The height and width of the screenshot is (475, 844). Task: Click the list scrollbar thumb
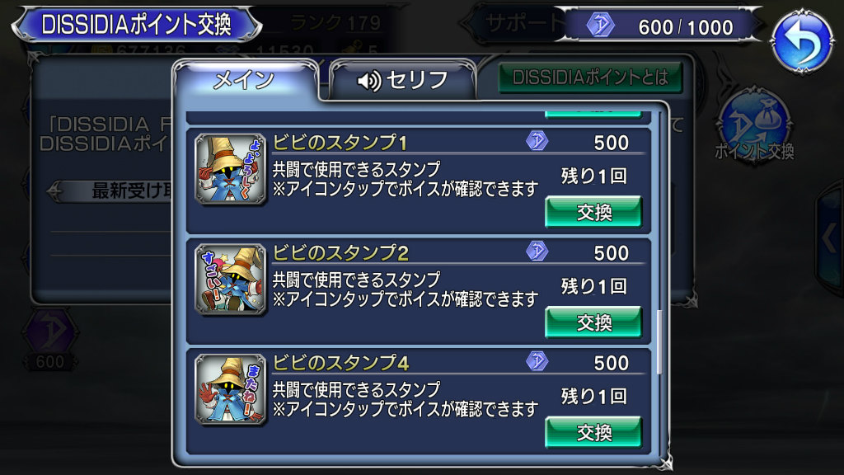659,342
